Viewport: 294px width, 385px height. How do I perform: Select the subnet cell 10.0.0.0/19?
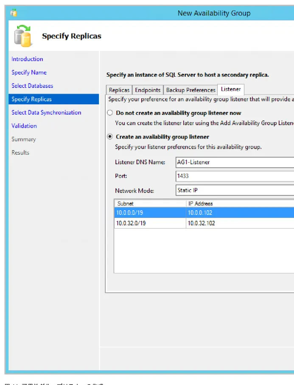coord(150,212)
